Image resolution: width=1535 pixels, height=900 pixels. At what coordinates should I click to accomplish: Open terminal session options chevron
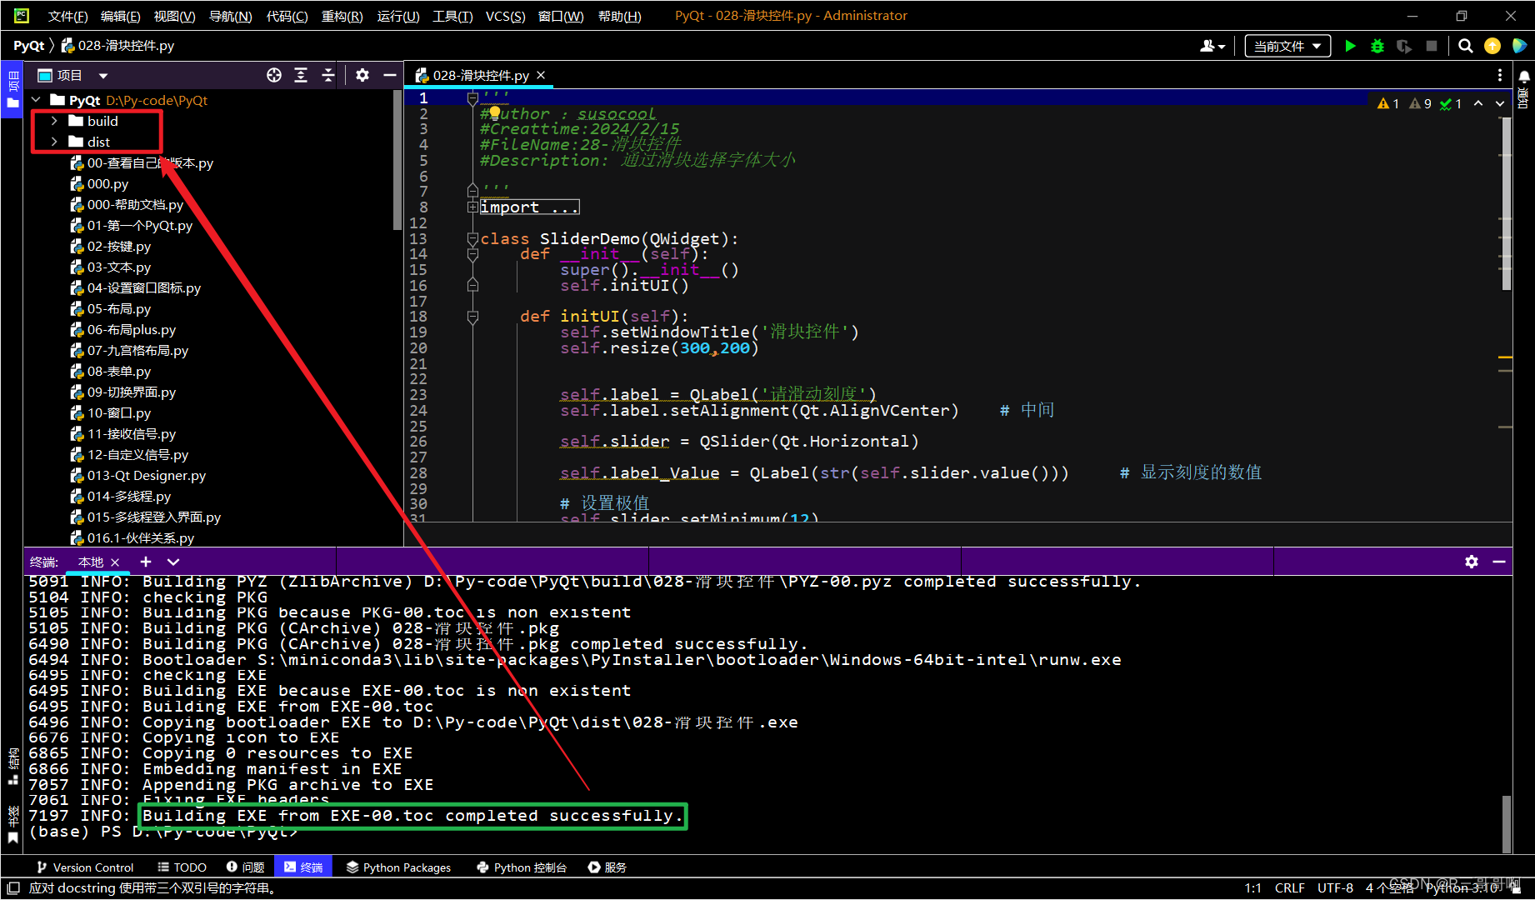pos(173,562)
